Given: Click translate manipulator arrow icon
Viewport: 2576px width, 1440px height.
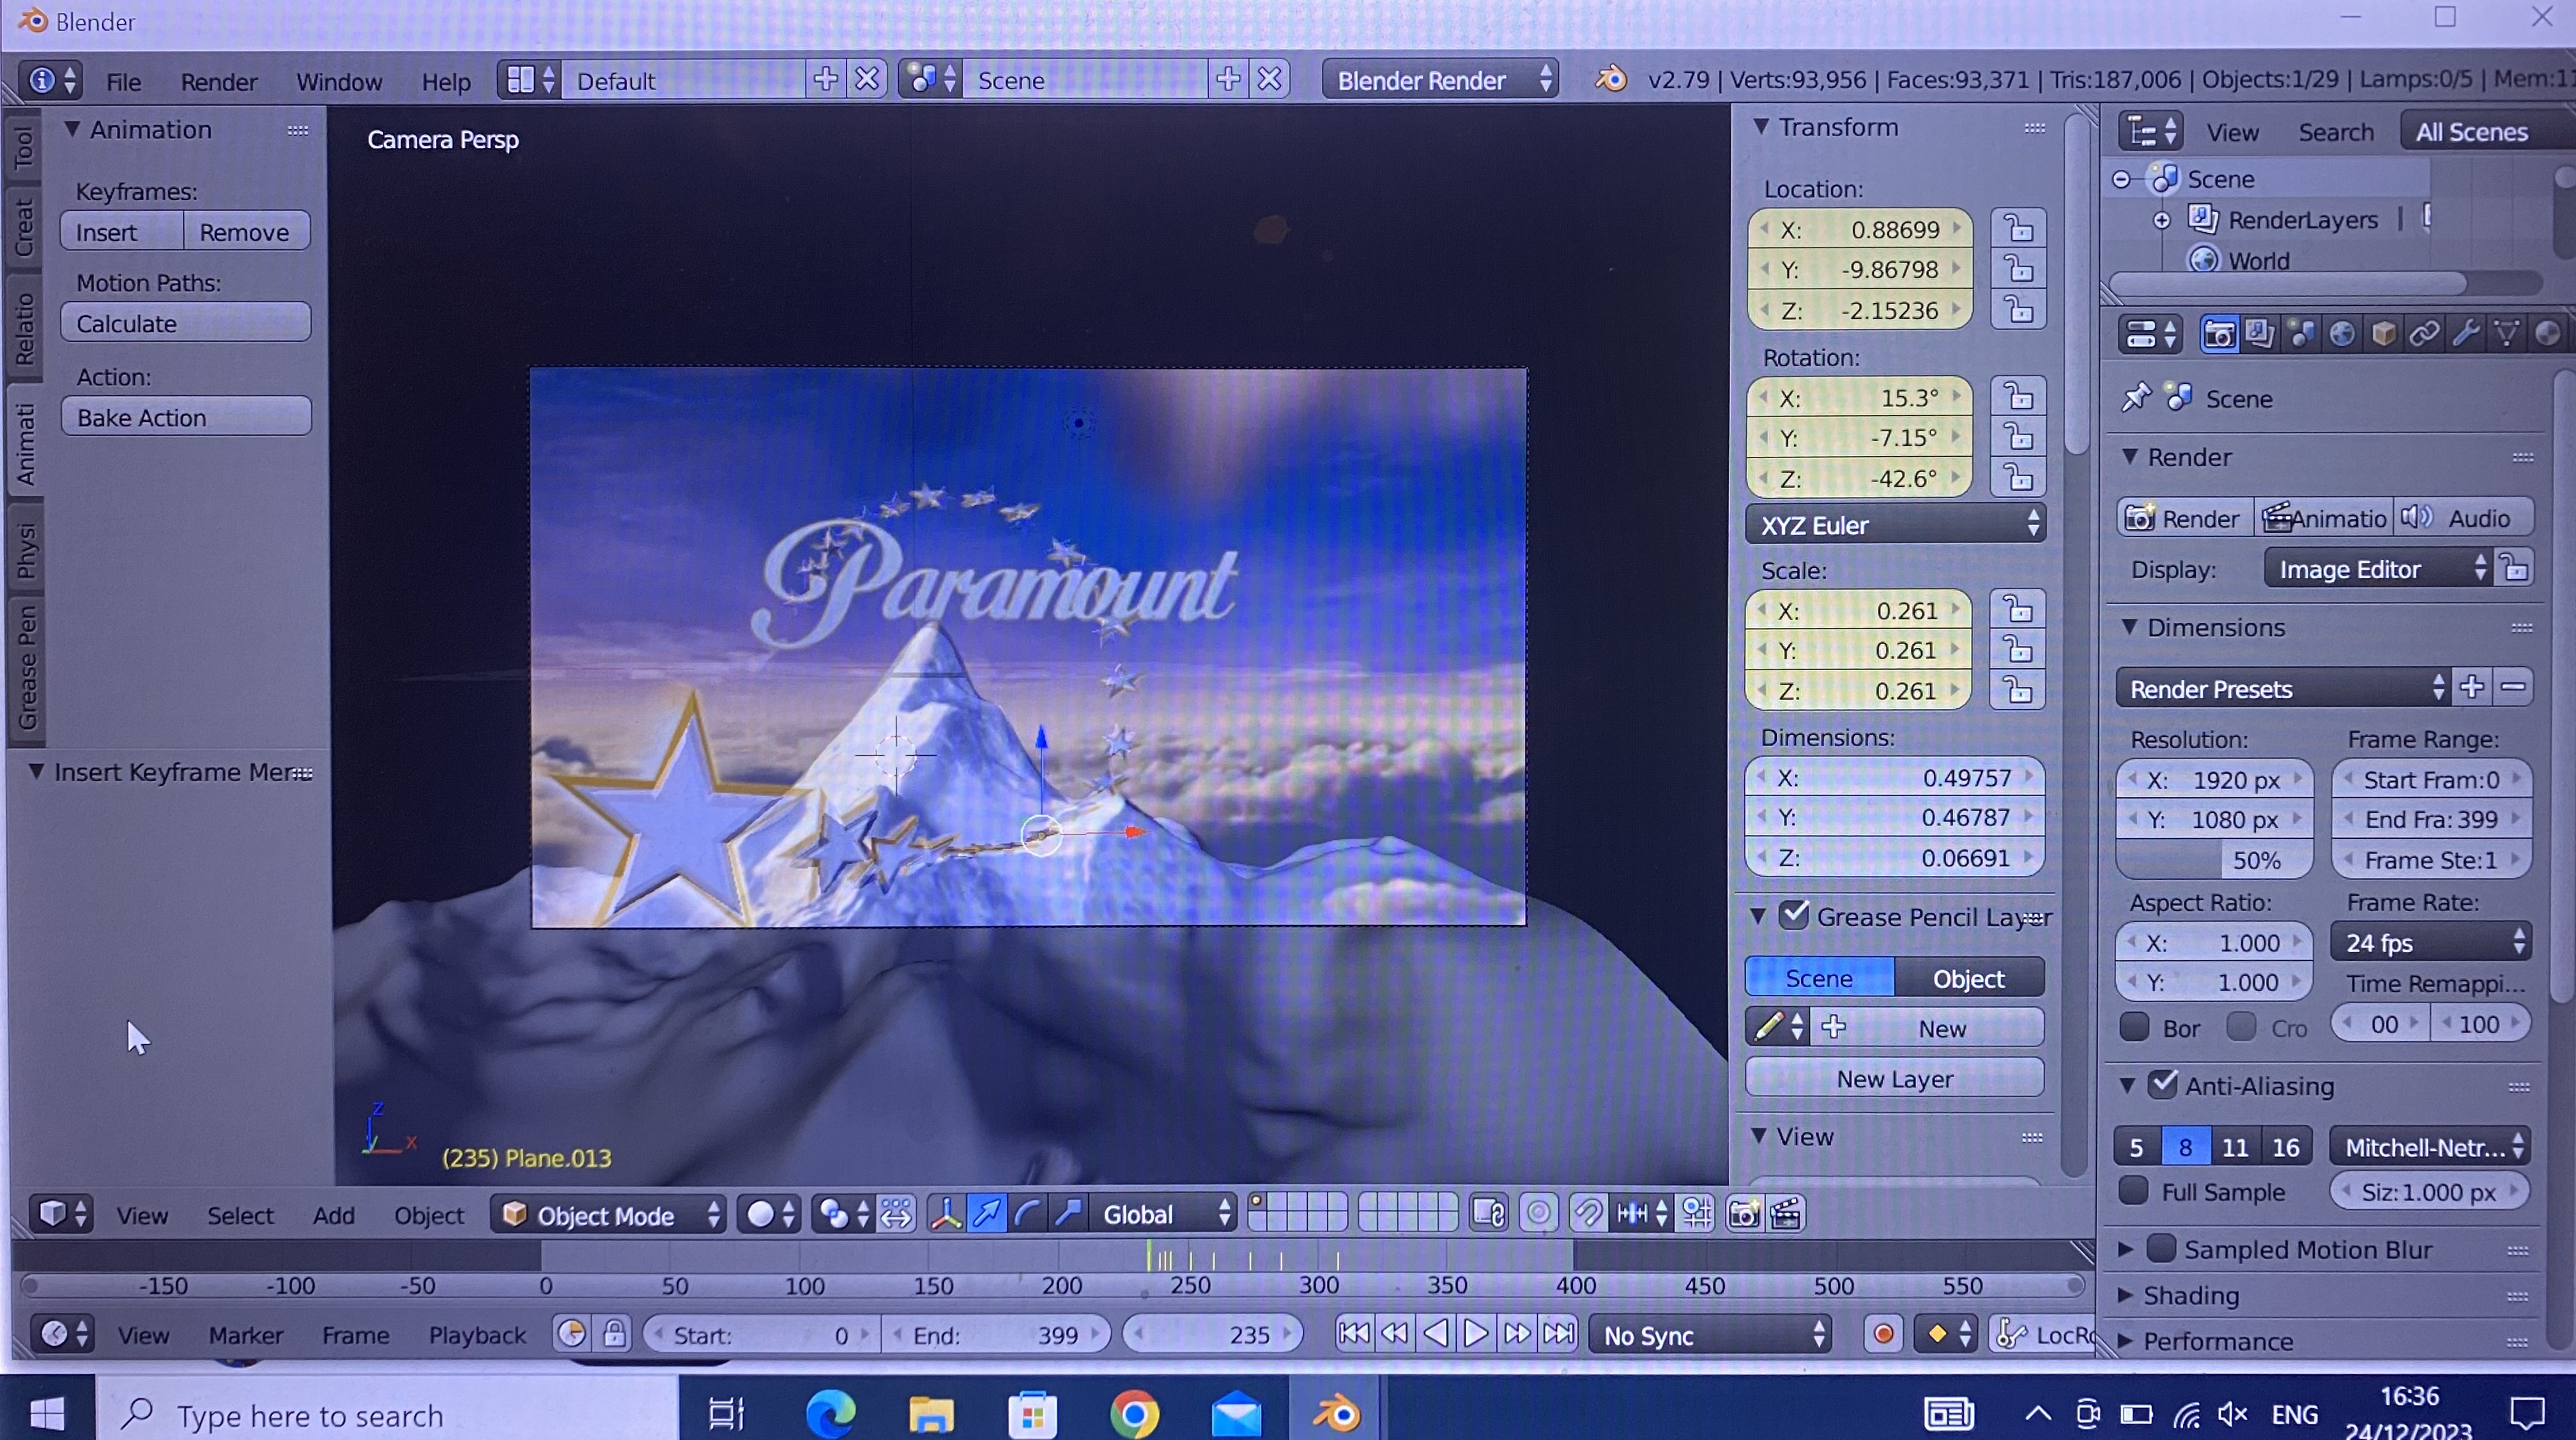Looking at the screenshot, I should (x=987, y=1214).
